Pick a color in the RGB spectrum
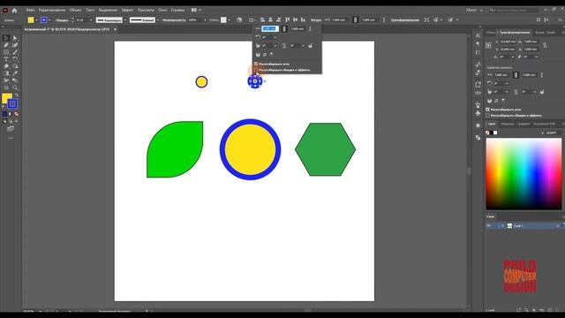Screen dimensions: 565x318 [x=524, y=173]
